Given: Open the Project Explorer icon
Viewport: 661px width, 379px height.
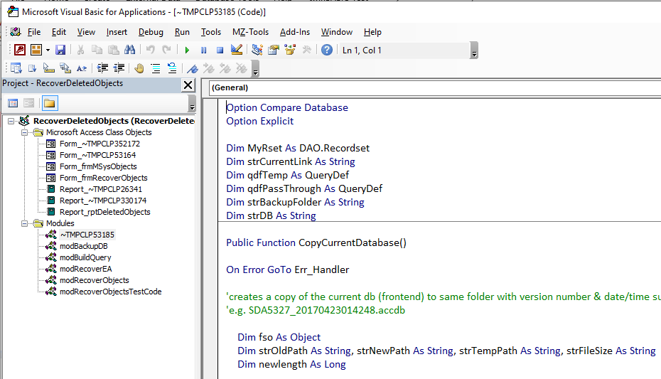Looking at the screenshot, I should [x=257, y=50].
